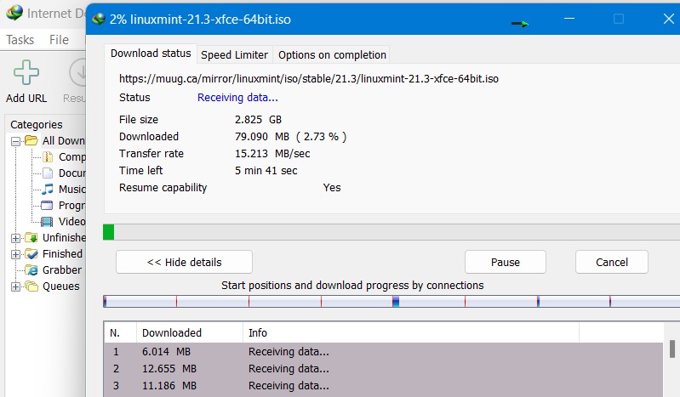Select the Queues tree label
The width and height of the screenshot is (680, 397).
pos(61,286)
